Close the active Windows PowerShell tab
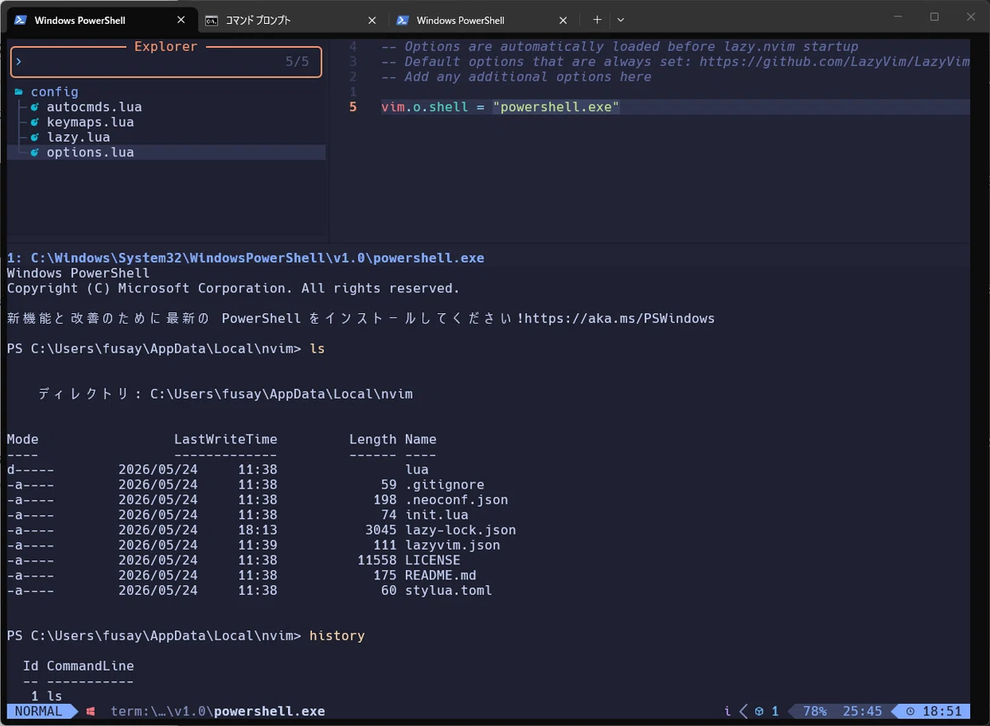 coord(181,20)
